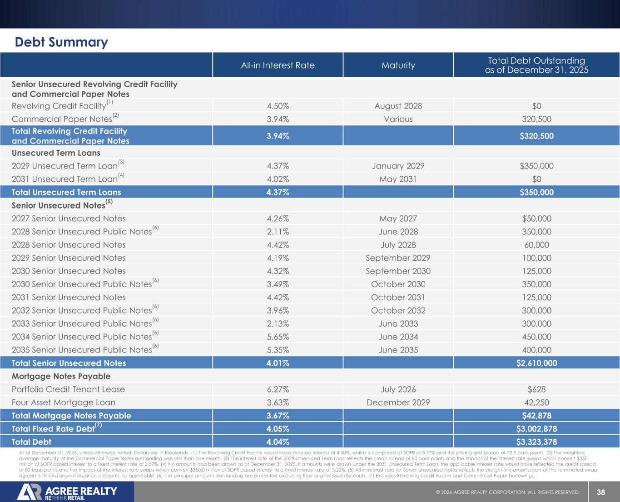Click the Unsecured Term Loans section heading
Image resolution: width=620 pixels, height=502 pixels.
tap(56, 153)
